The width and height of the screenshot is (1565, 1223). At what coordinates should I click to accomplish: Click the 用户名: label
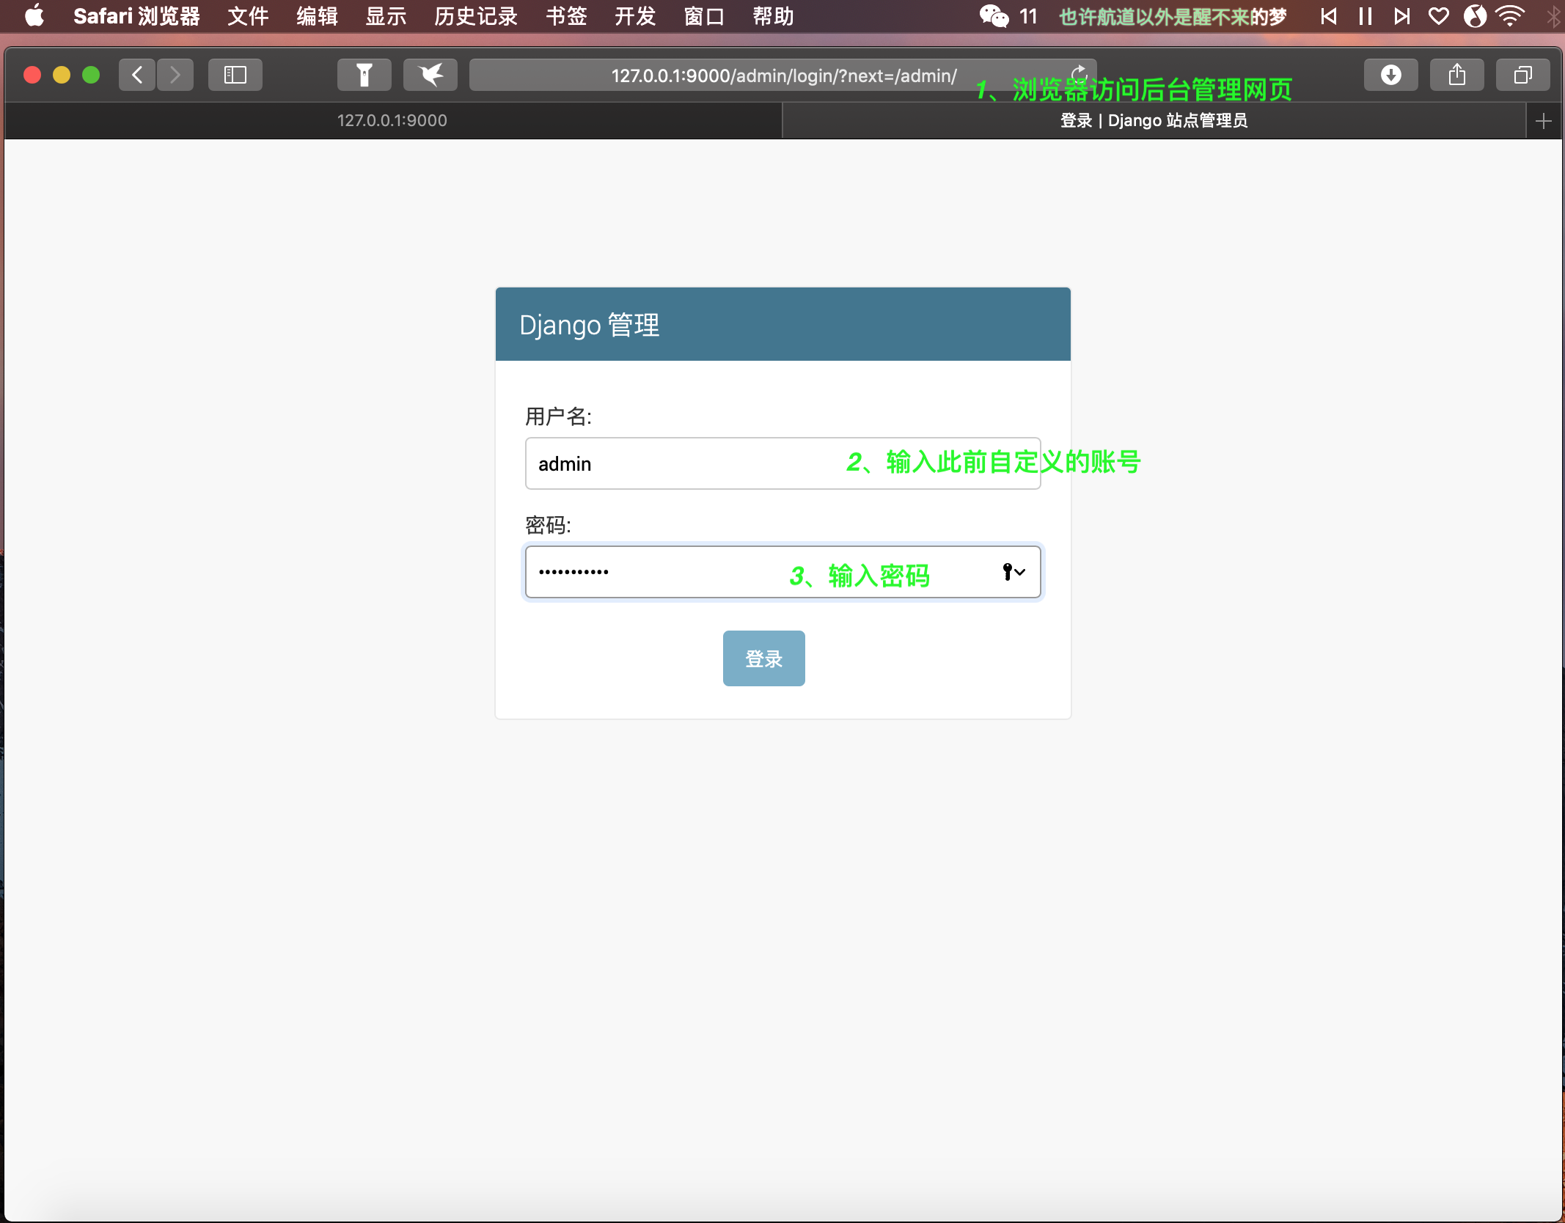point(558,416)
